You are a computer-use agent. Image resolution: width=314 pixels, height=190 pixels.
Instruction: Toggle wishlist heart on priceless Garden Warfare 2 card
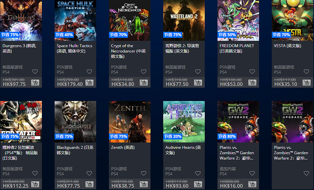point(306,173)
